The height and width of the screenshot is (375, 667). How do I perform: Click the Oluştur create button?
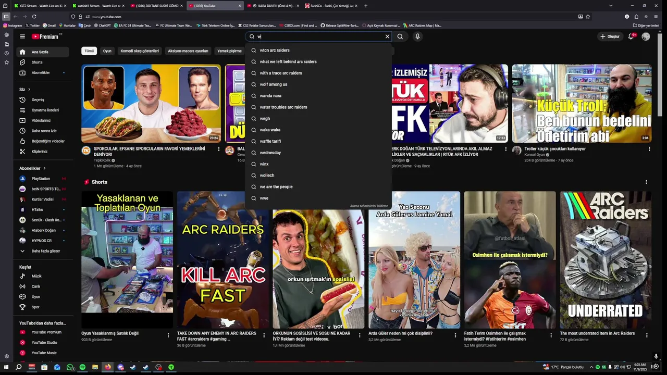[610, 36]
